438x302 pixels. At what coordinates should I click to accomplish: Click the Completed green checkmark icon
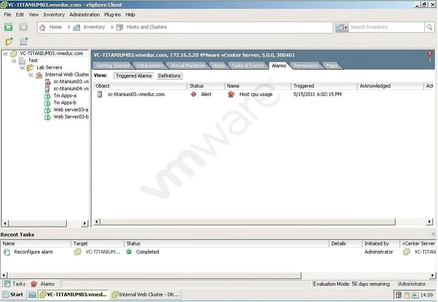(129, 252)
